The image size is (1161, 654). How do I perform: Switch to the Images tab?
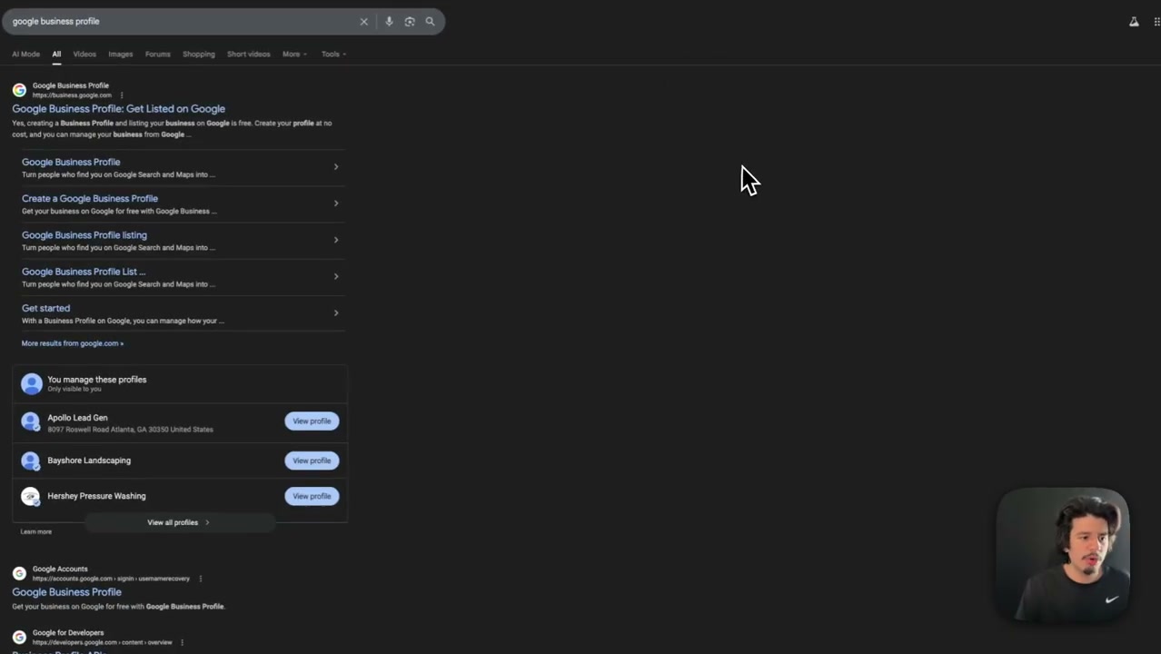(121, 54)
